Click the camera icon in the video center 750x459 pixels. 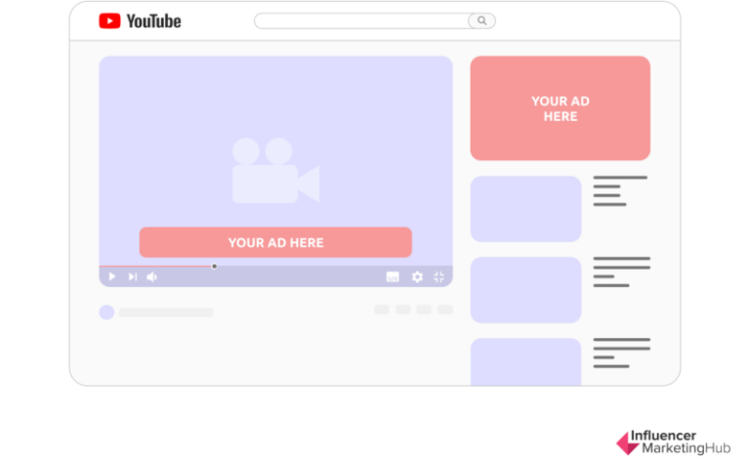click(274, 171)
